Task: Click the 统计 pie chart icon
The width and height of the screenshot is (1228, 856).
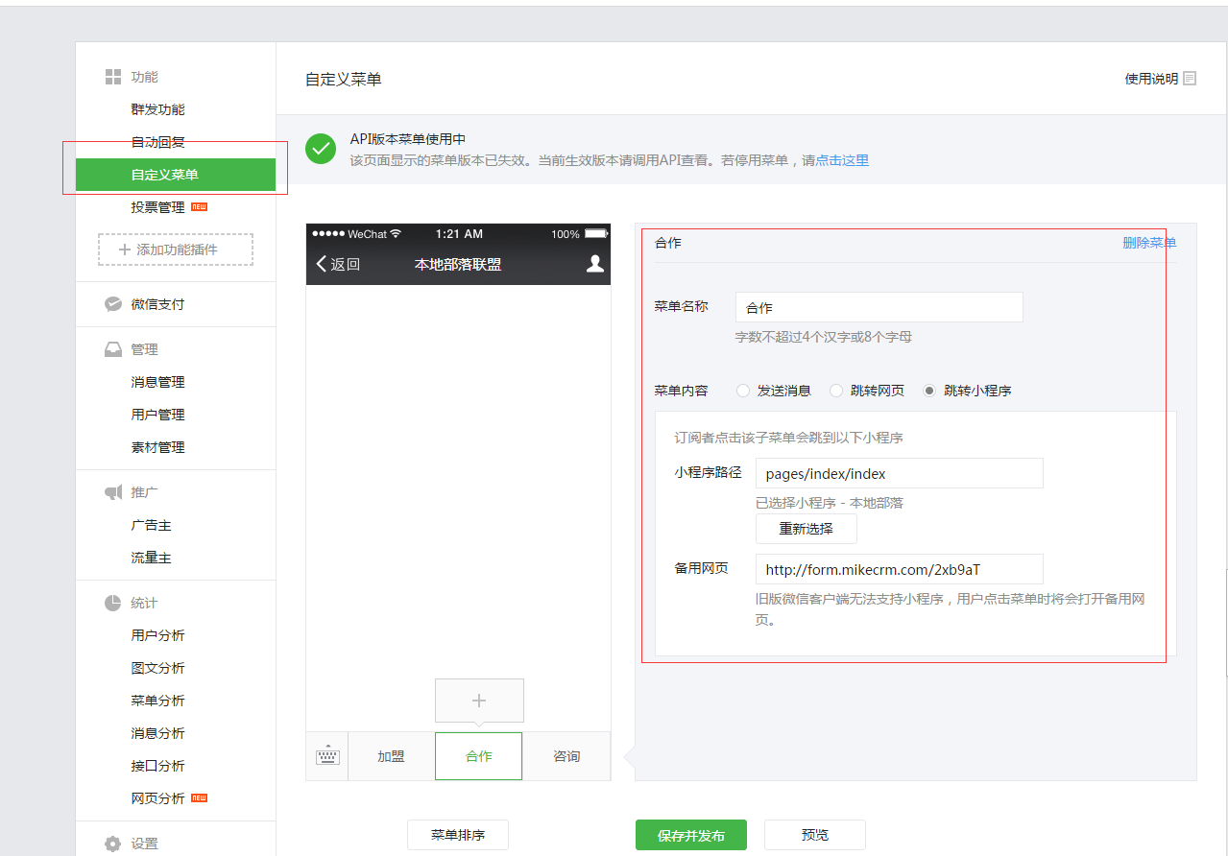Action: [113, 603]
